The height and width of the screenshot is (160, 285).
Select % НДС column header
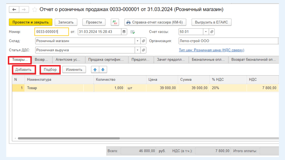(228, 80)
